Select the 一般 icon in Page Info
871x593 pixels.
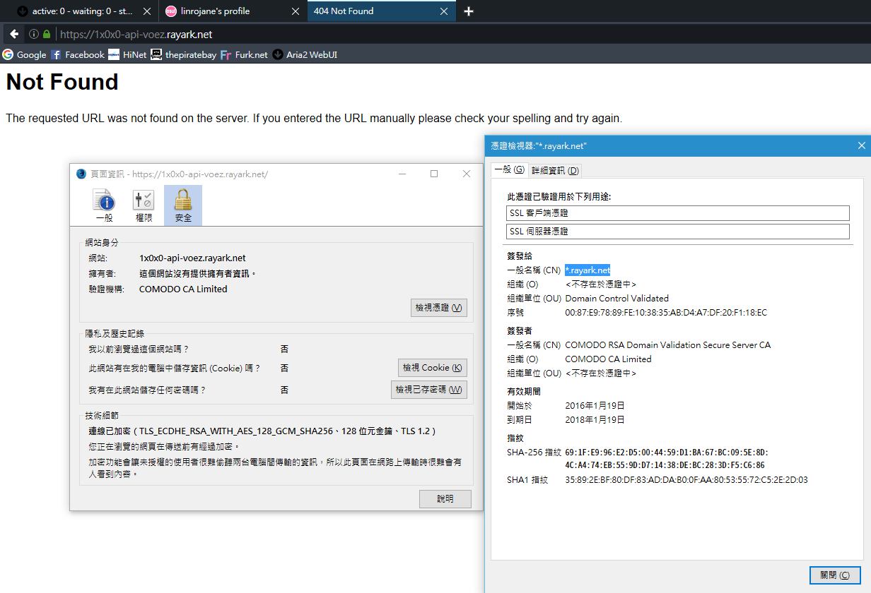104,205
